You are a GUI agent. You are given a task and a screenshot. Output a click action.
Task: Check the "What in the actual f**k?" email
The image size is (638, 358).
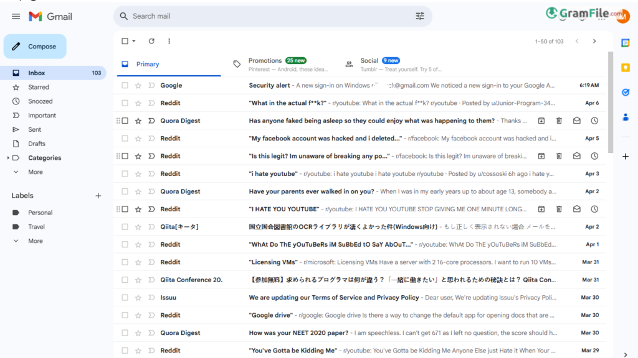tap(125, 103)
